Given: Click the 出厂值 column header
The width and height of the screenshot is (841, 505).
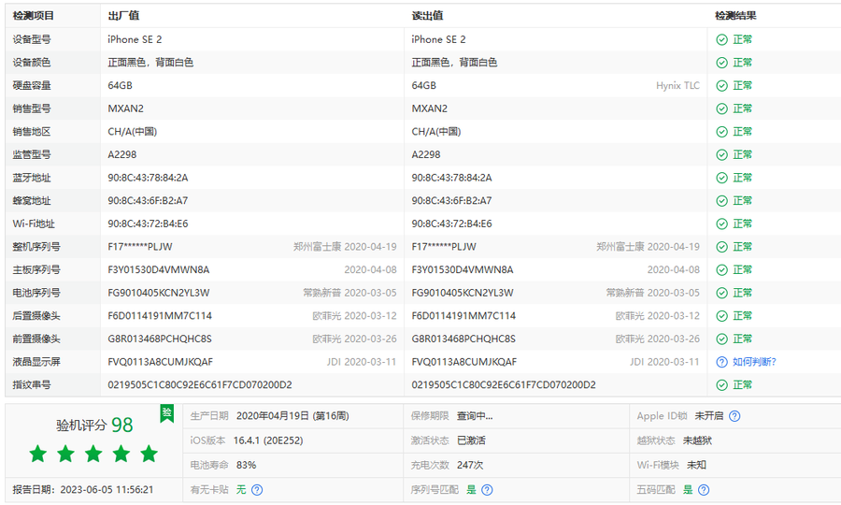Looking at the screenshot, I should (x=124, y=16).
